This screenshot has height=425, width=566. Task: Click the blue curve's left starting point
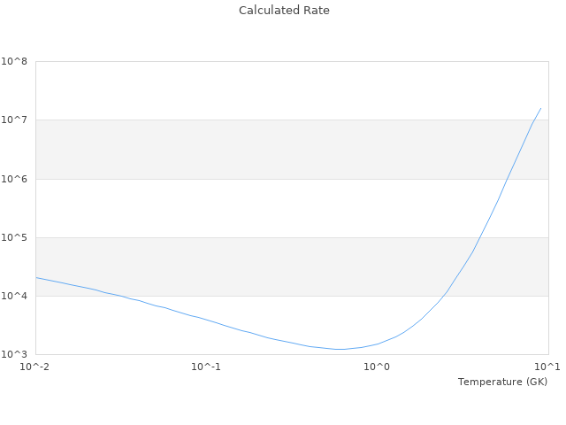36,277
